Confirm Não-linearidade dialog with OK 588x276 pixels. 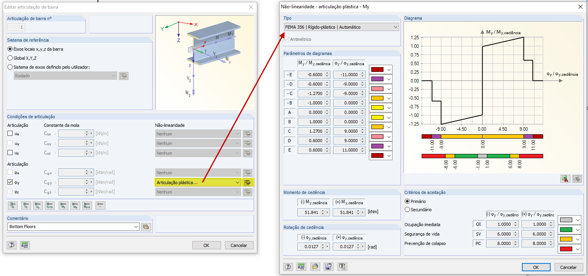coord(536,267)
